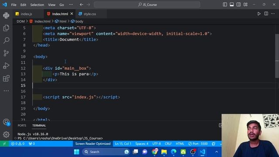Show additional views ellipsis in activity bar
The image size is (279, 157).
[6, 91]
